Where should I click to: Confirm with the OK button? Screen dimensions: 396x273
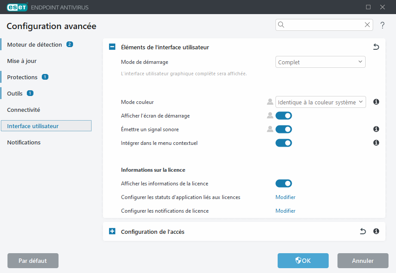[303, 261]
